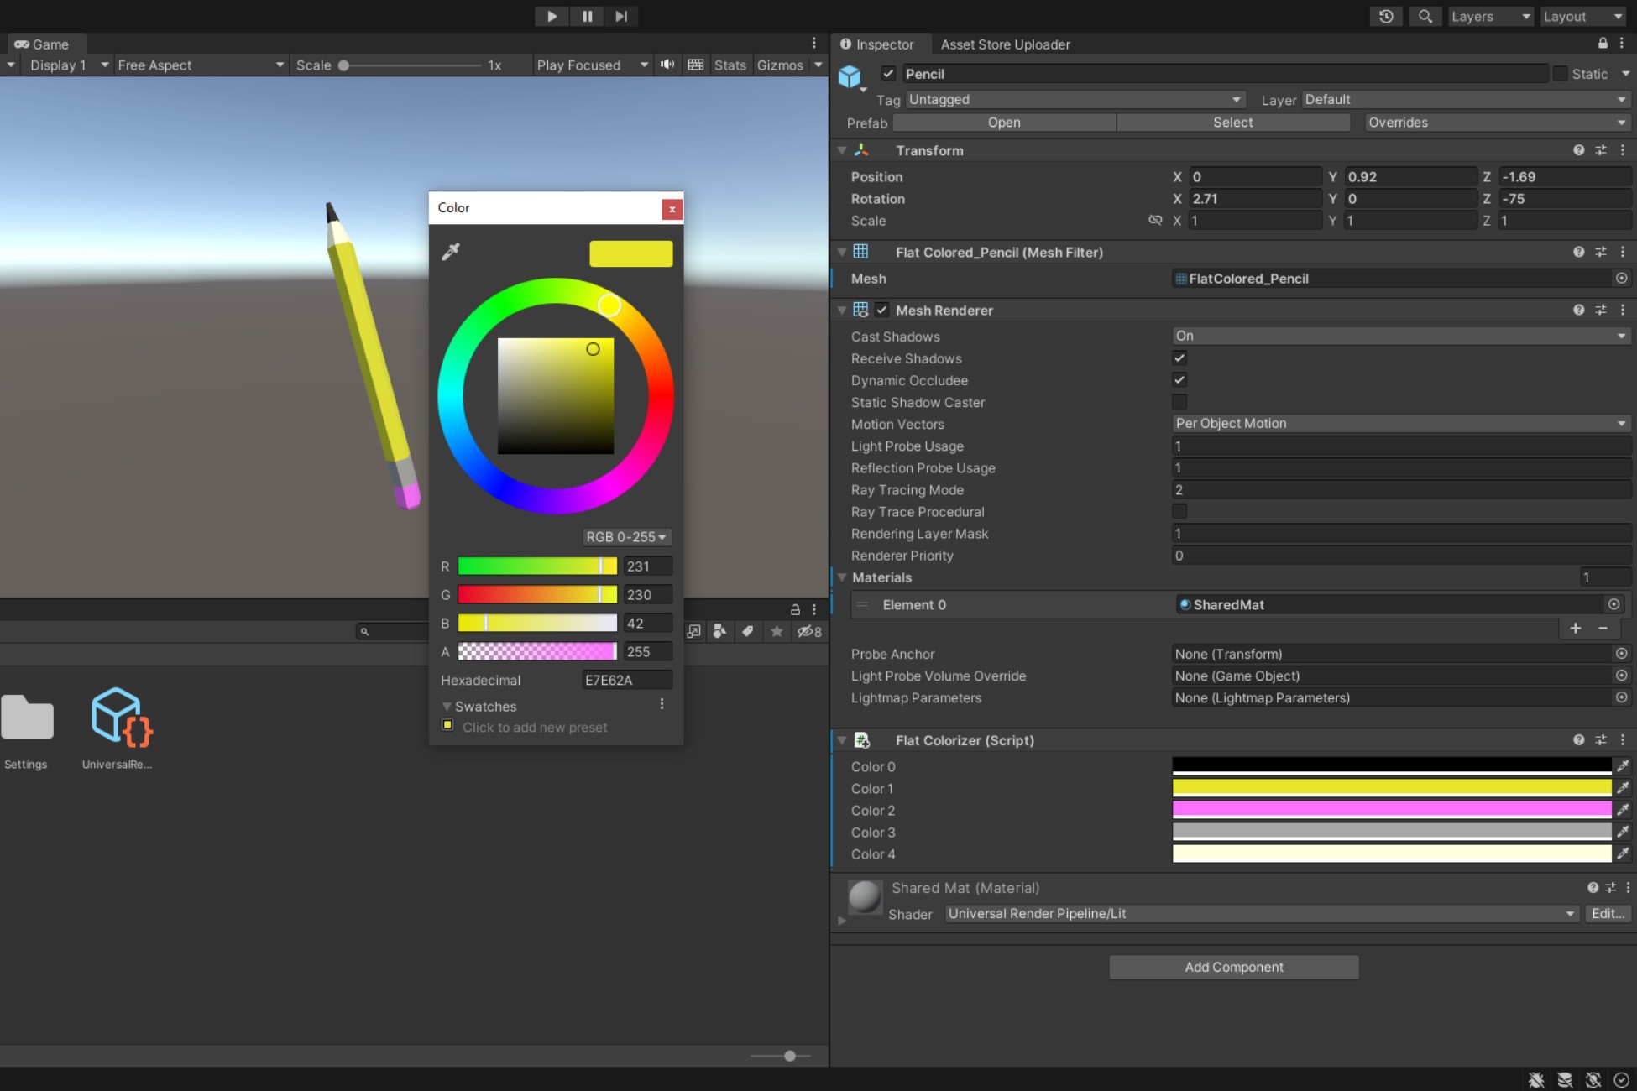Change the RGB 0-255 mode dropdown
This screenshot has width=1637, height=1091.
point(626,537)
